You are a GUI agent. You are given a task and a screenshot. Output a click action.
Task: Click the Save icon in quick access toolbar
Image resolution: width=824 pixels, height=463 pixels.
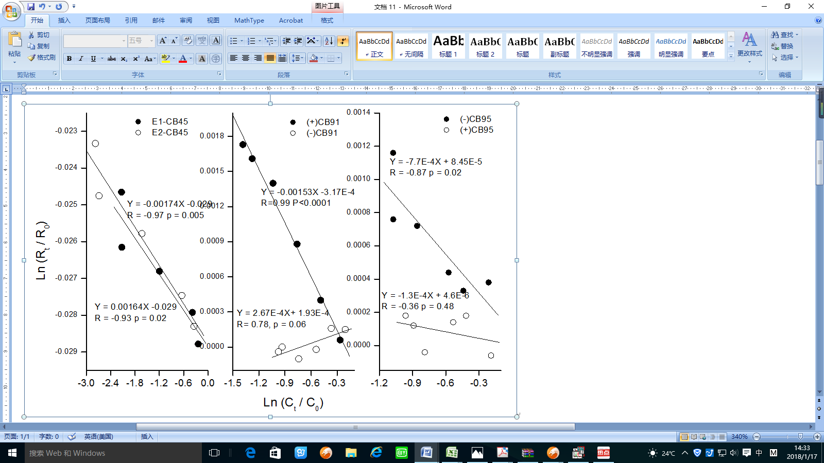pyautogui.click(x=31, y=7)
